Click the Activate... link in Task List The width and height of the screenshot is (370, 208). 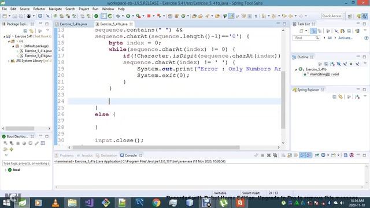click(x=346, y=38)
